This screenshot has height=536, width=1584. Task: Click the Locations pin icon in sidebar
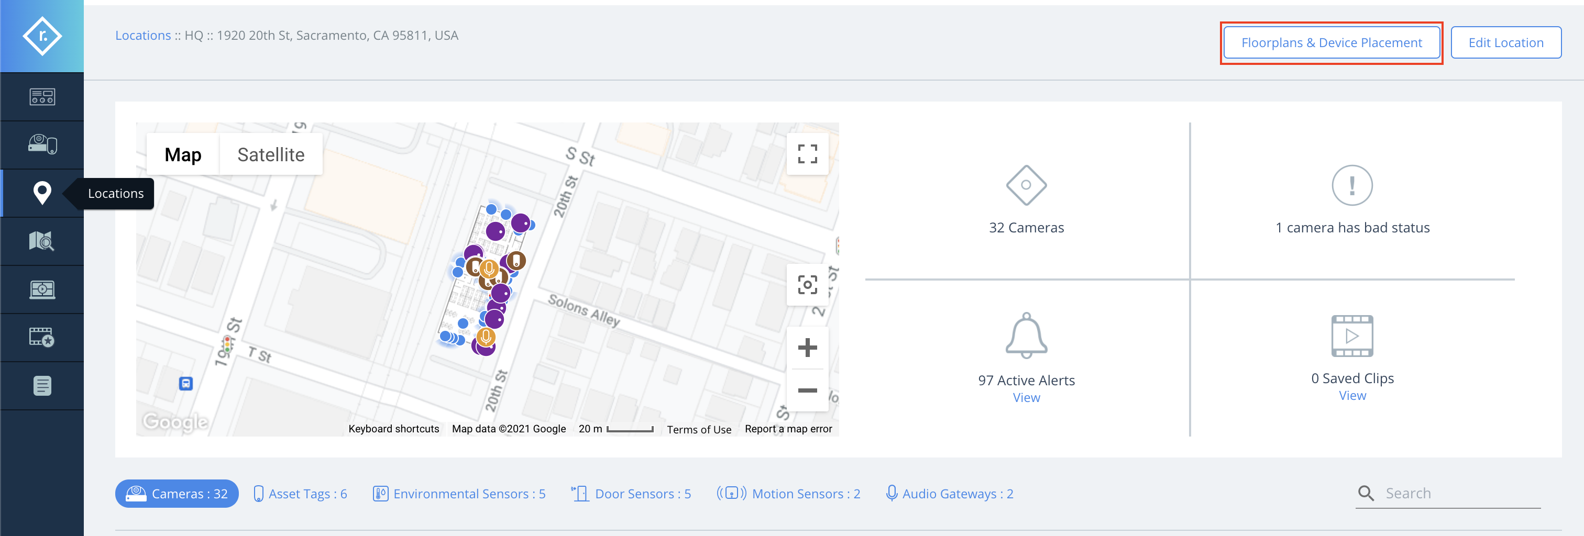[42, 193]
